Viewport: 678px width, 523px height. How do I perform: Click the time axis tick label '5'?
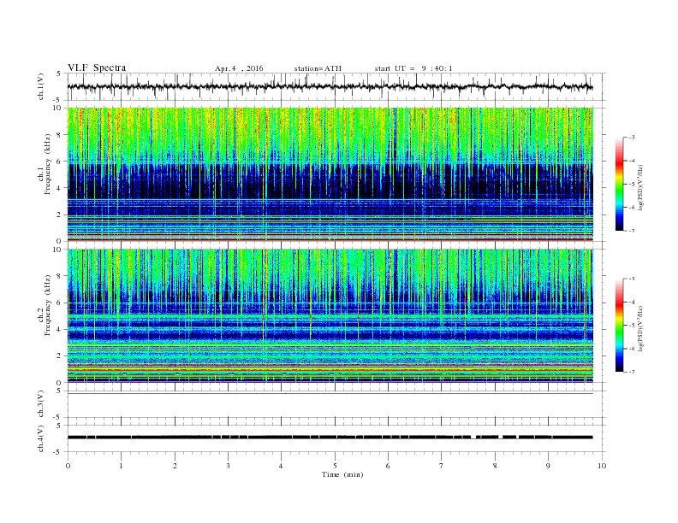pos(335,466)
